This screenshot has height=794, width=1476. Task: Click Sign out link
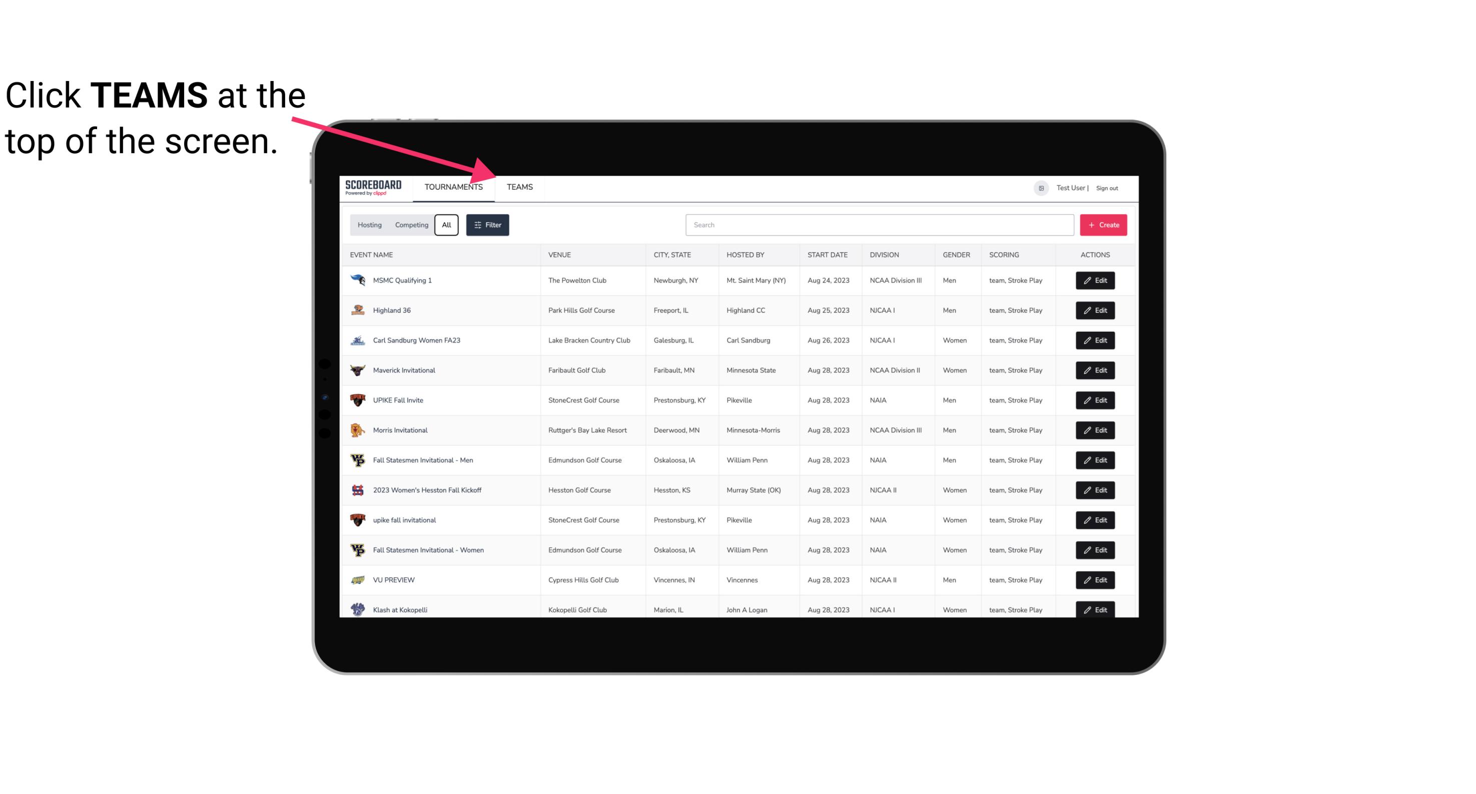click(1107, 187)
